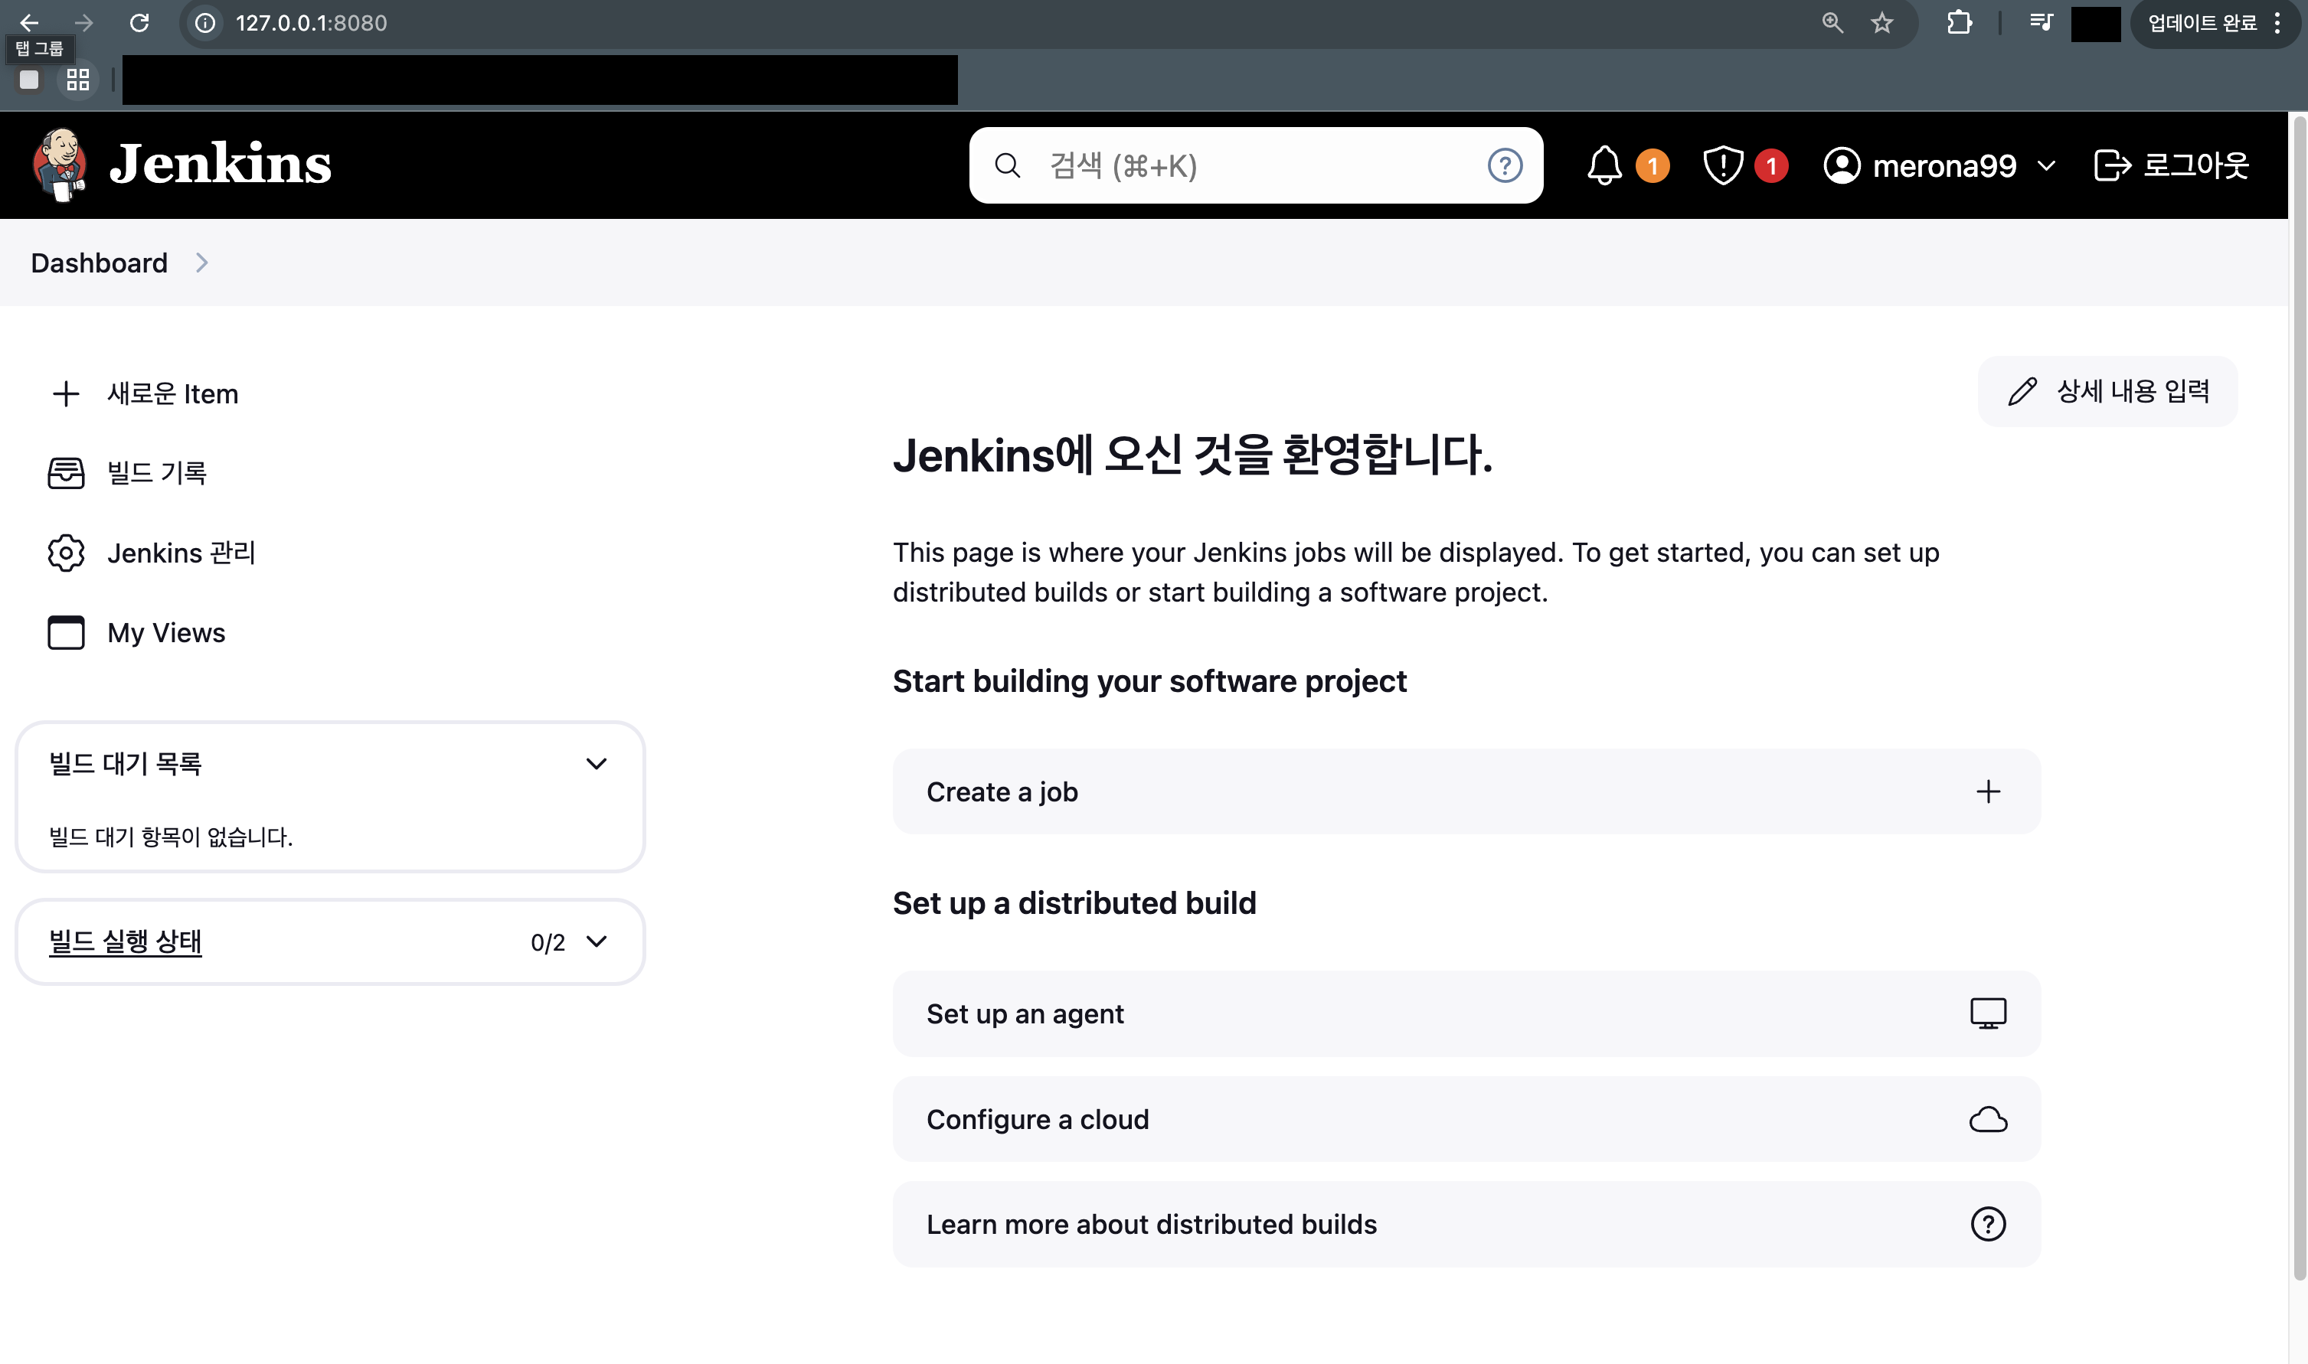Reload the page with refresh icon

tap(139, 22)
